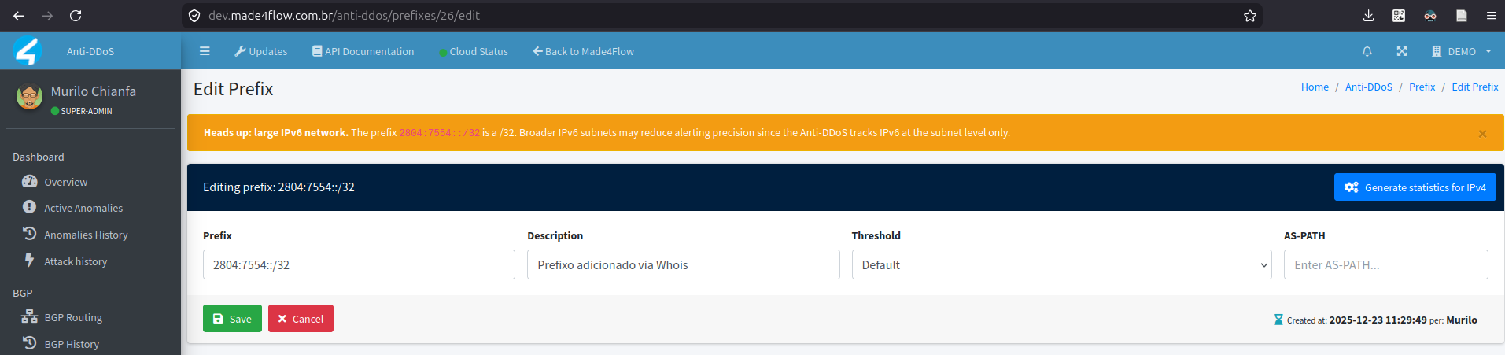Image resolution: width=1505 pixels, height=355 pixels.
Task: Bookmark page with the star icon
Action: (x=1250, y=16)
